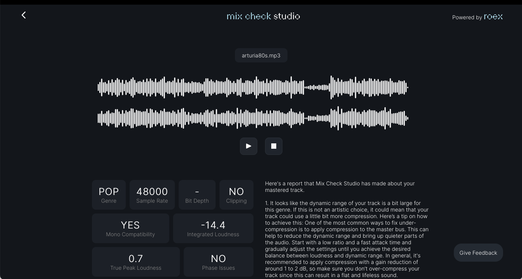Screen dimensions: 522x279
Task: Select the 0.7 True Peak Loudness card
Action: click(136, 262)
